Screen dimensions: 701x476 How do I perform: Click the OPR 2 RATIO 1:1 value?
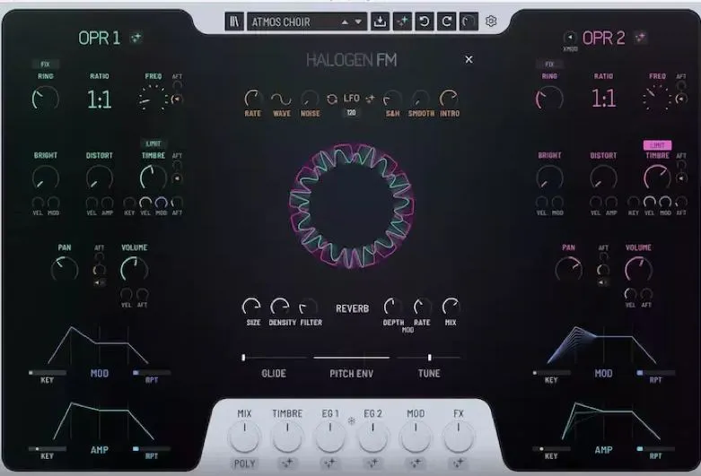pyautogui.click(x=603, y=99)
